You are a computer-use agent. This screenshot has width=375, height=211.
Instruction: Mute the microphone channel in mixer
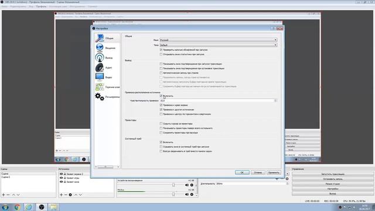click(x=187, y=195)
